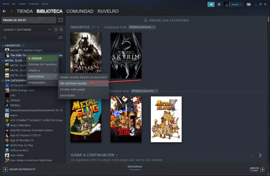Viewport: 270px width, 176px height.
Task: Open advanced filters slider icon
Action: [x=60, y=37]
